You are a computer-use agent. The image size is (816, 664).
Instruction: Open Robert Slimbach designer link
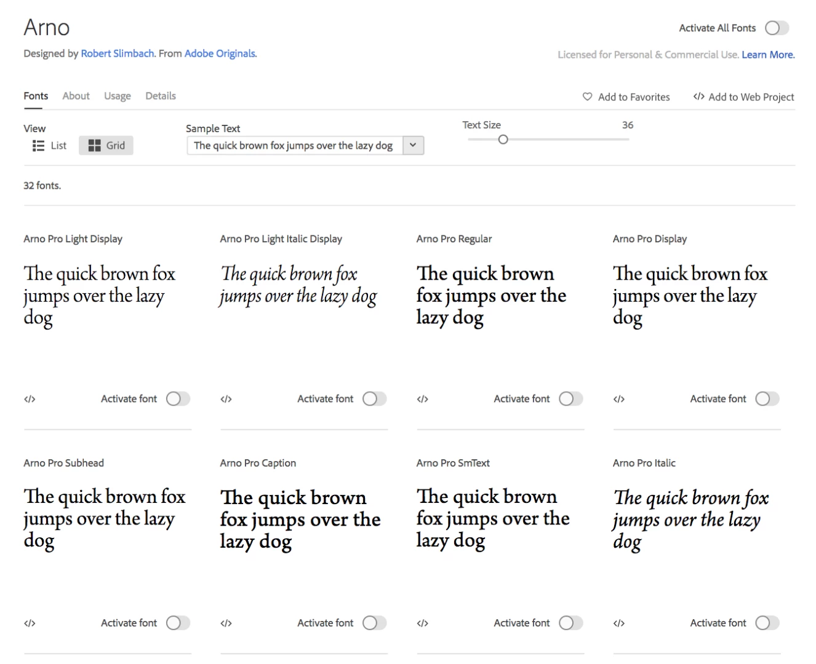[118, 53]
